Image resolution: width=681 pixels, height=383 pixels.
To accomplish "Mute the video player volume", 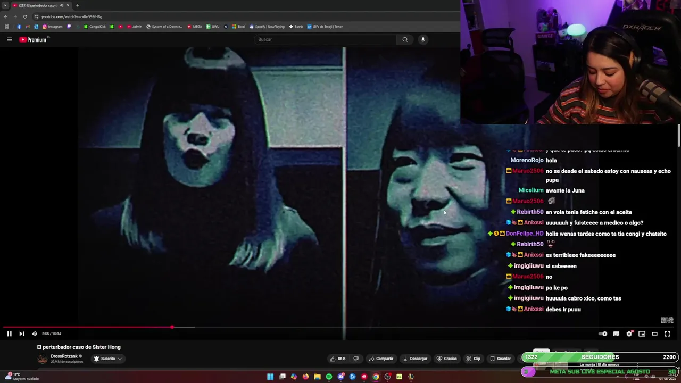I will click(x=34, y=334).
